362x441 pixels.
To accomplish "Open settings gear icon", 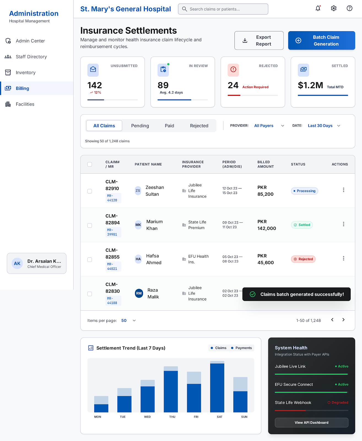I will click(334, 8).
